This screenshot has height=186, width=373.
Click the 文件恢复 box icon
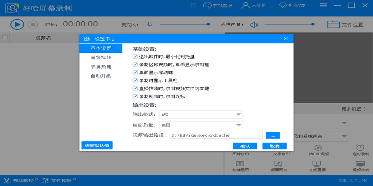[45, 180]
